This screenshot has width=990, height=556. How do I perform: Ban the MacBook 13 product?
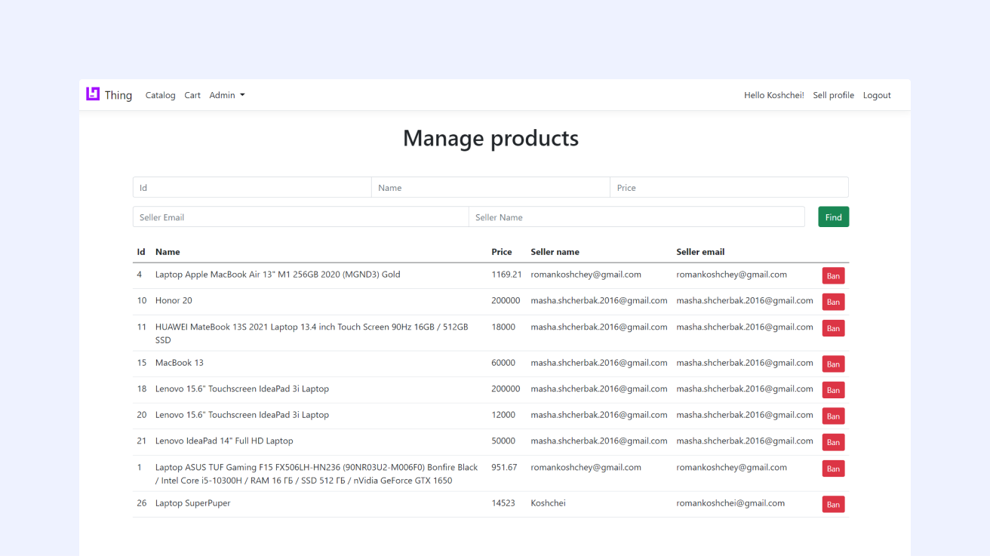tap(833, 364)
